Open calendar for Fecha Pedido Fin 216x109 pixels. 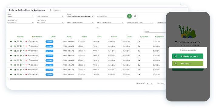(63, 22)
